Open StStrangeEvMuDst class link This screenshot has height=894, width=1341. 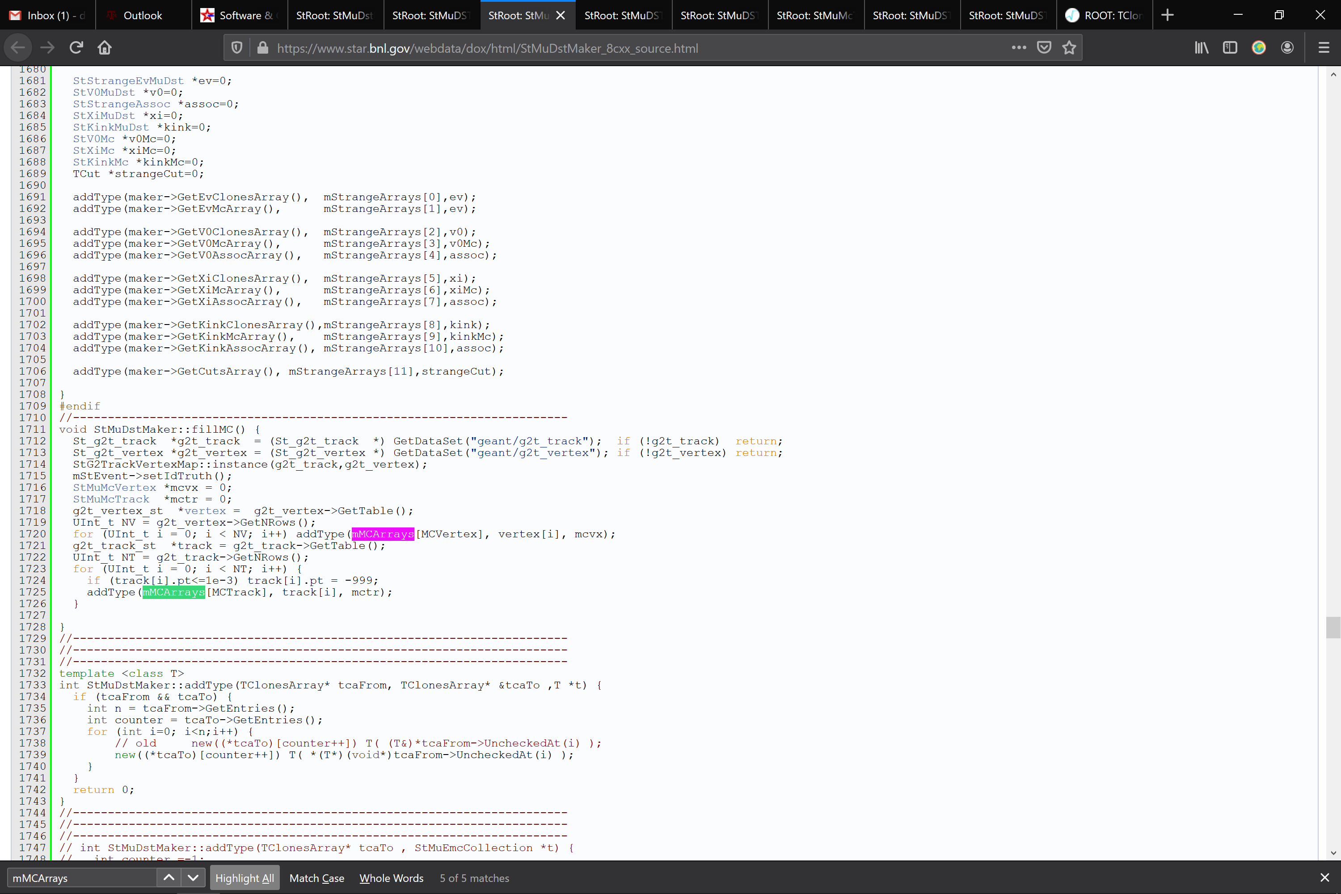128,81
